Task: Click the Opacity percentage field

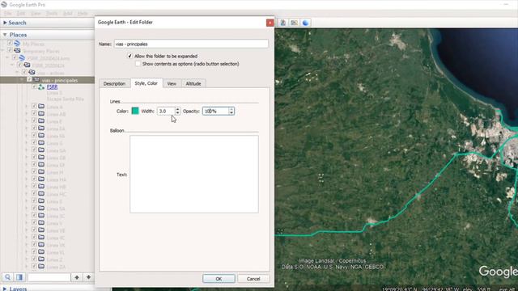Action: tap(216, 112)
